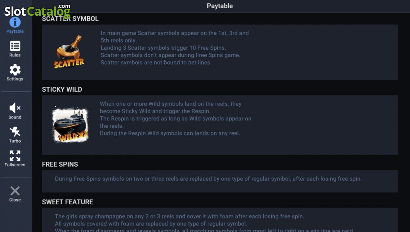The width and height of the screenshot is (410, 232).
Task: Click the Scatter symbol image
Action: [69, 52]
